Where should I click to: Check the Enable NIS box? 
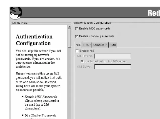77,51
